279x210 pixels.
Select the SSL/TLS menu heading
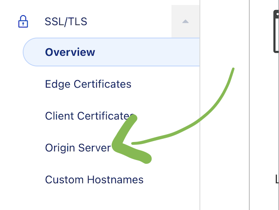coord(66,22)
